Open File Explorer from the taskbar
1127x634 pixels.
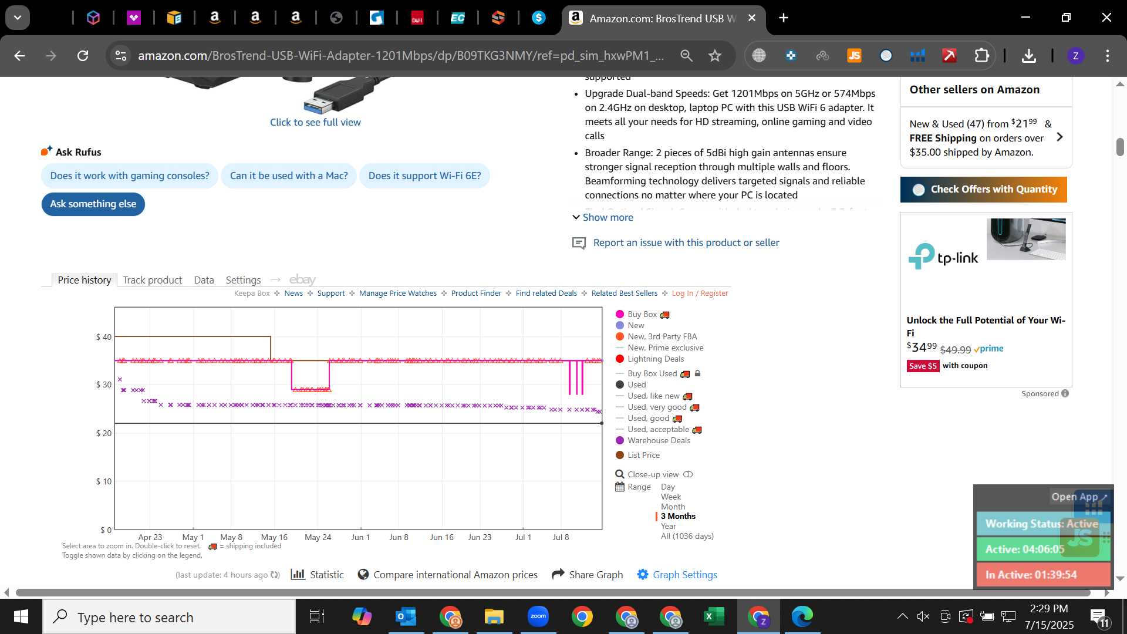494,616
